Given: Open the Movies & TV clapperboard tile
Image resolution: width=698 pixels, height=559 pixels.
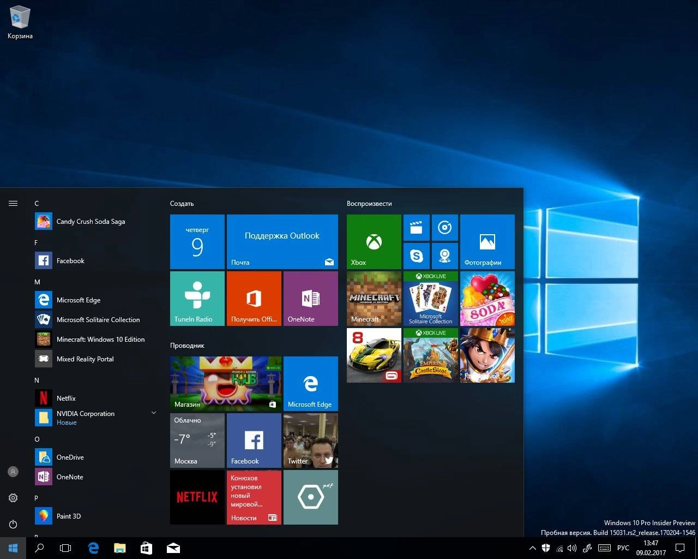Looking at the screenshot, I should click(417, 228).
